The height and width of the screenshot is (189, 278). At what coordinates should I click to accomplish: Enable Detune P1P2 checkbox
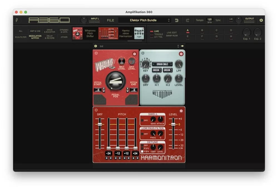pos(142,148)
